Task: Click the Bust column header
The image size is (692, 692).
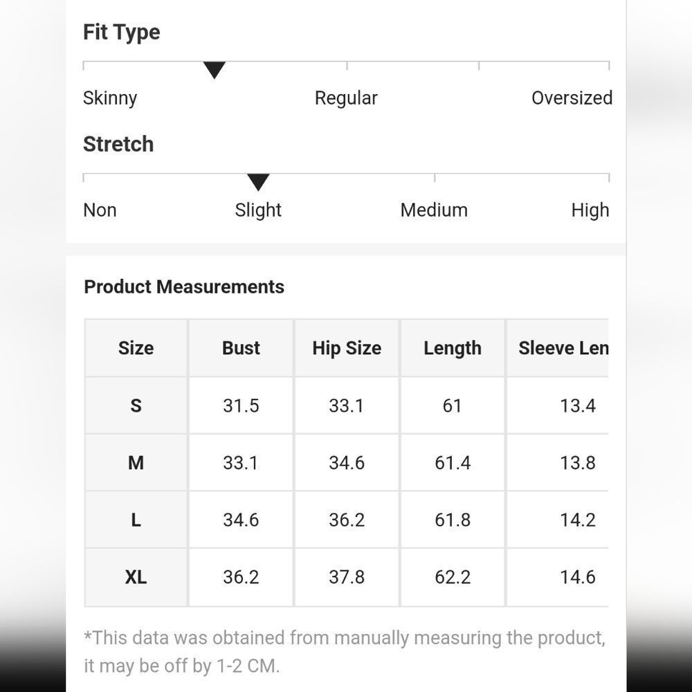Action: click(241, 348)
